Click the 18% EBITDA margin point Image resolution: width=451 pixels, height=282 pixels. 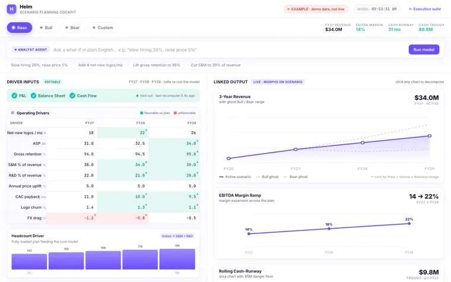pyautogui.click(x=329, y=229)
